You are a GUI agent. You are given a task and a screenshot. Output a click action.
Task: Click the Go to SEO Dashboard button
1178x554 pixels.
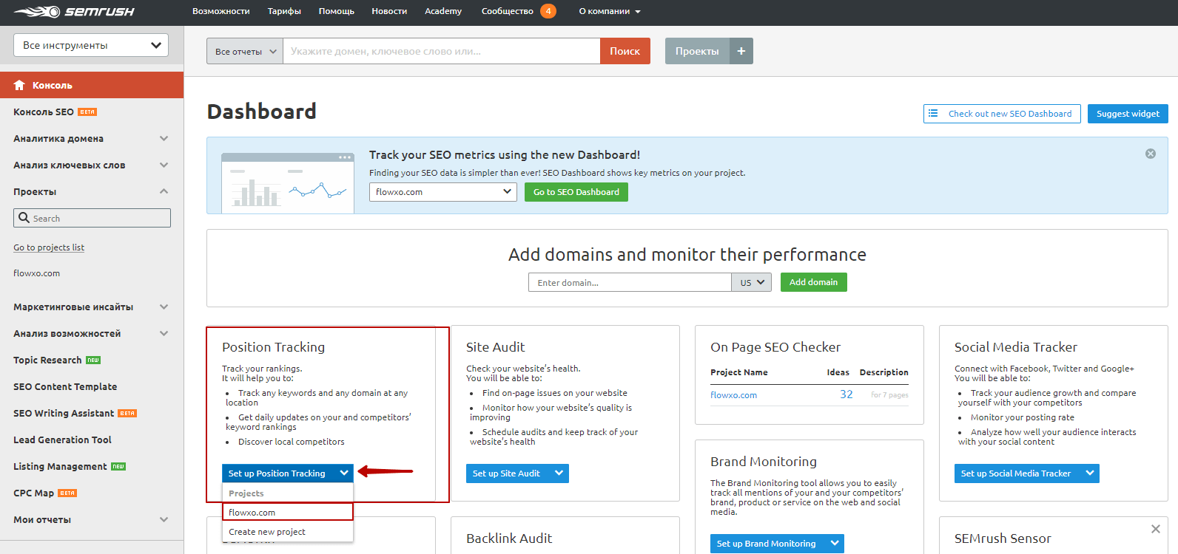click(x=576, y=192)
